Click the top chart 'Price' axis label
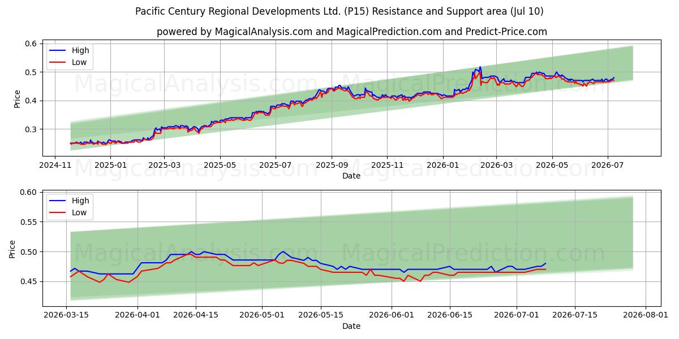Viewport: 679px width, 339px height. [x=17, y=98]
